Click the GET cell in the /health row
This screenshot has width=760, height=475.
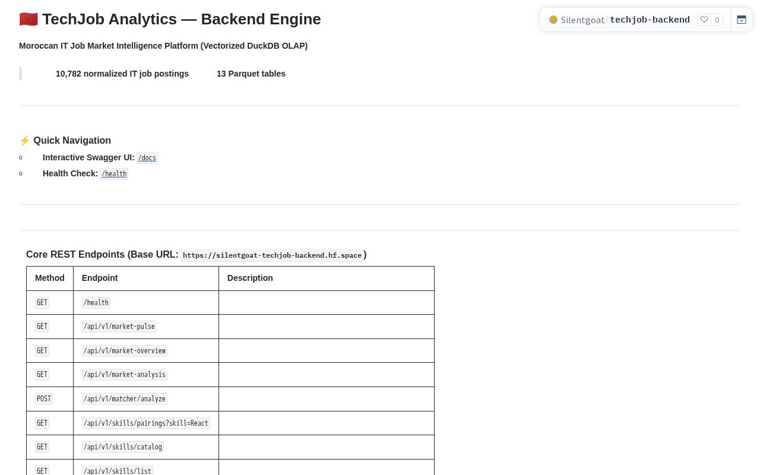coord(50,303)
